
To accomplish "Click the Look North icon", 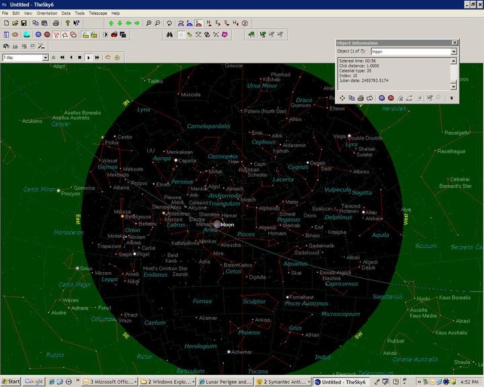I will coord(209,23).
